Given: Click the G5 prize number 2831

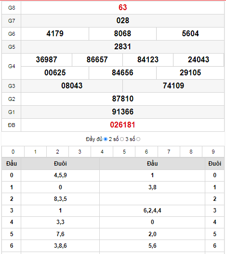Looking at the screenshot, I should pyautogui.click(x=122, y=47).
